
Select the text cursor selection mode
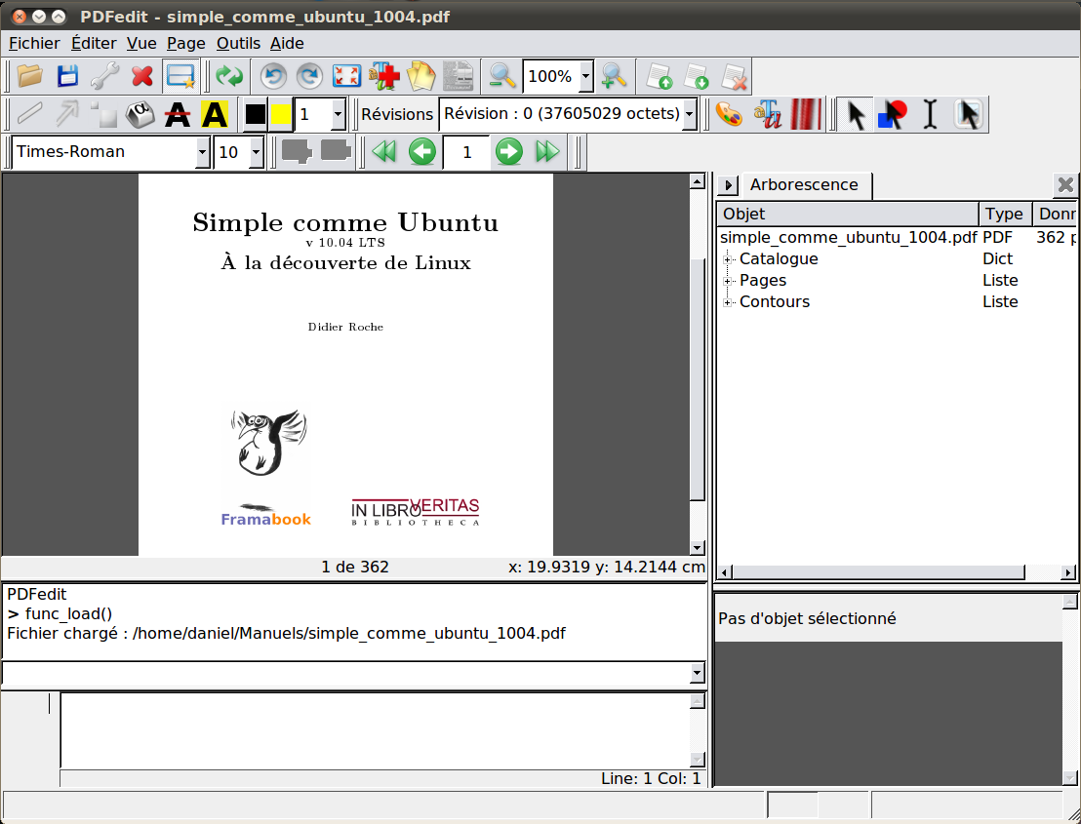[x=930, y=114]
